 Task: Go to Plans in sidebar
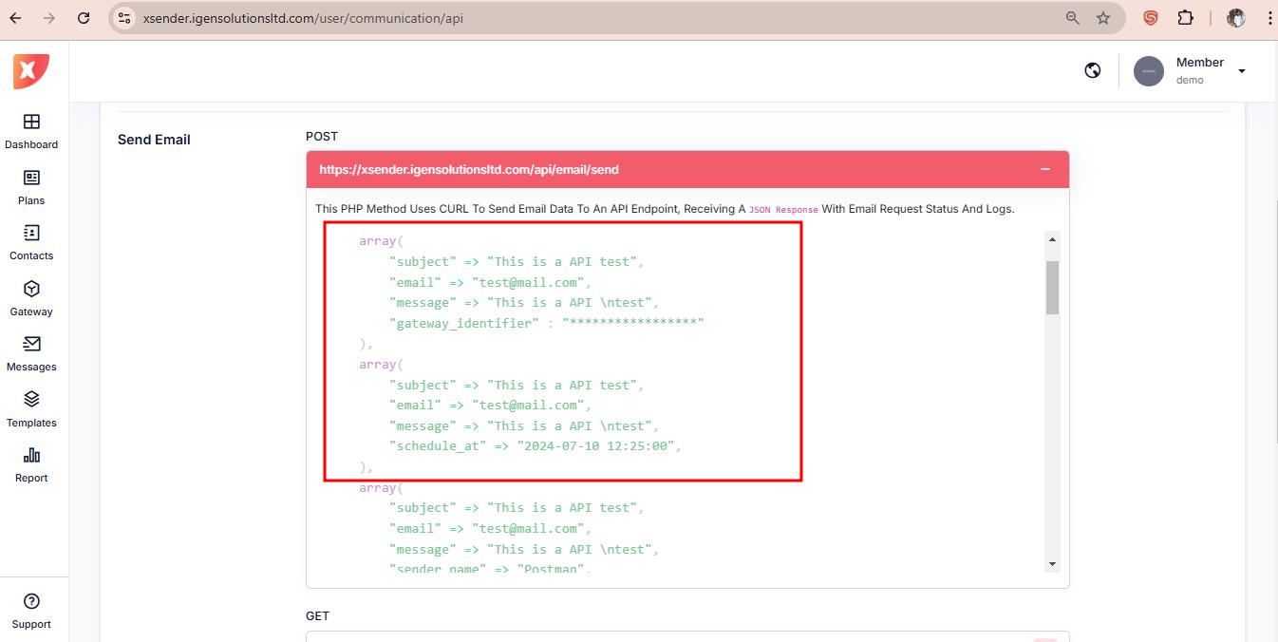coord(31,179)
